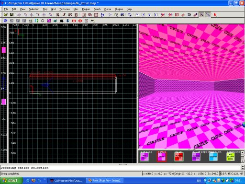The image size is (245, 184).
Task: Select the botclip texture thumbnail
Action: [145, 157]
